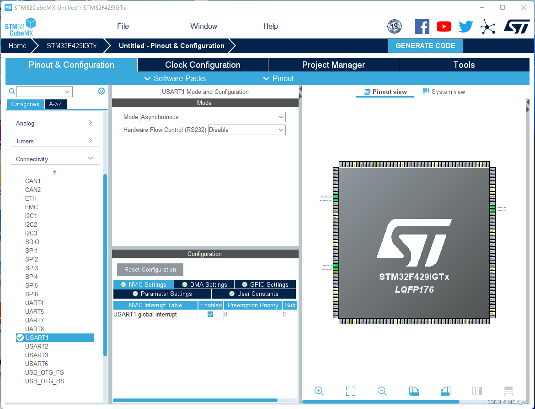The image size is (535, 409).
Task: Switch to the Tools tab
Action: 464,65
